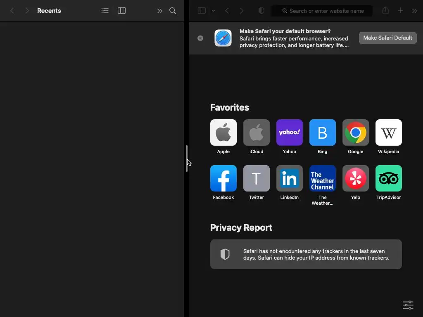Click Make Safari Default button

tap(387, 38)
